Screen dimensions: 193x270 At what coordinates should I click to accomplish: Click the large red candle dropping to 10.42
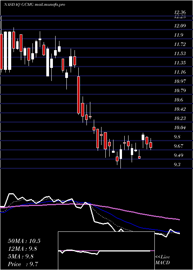(78, 95)
